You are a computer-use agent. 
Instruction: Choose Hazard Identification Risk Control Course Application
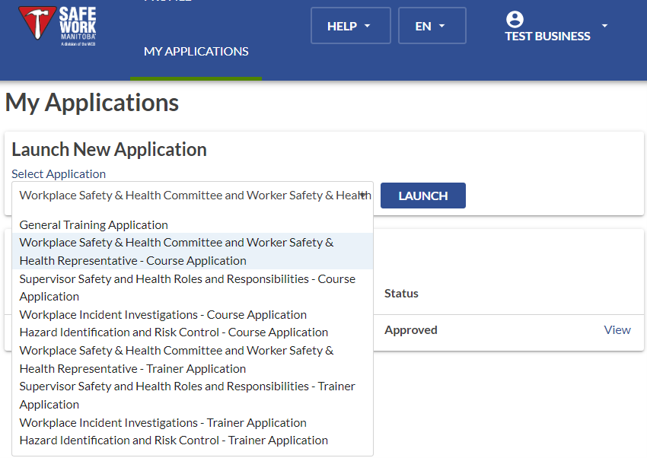pyautogui.click(x=174, y=332)
